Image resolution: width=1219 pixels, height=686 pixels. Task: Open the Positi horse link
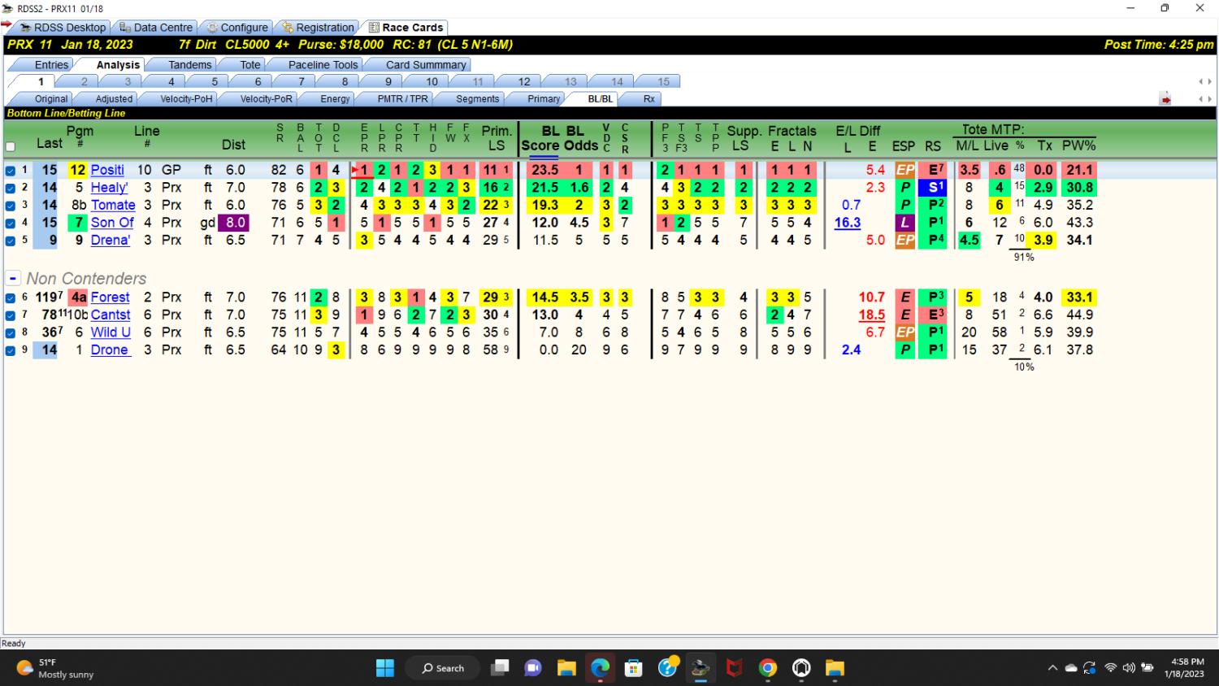[107, 170]
